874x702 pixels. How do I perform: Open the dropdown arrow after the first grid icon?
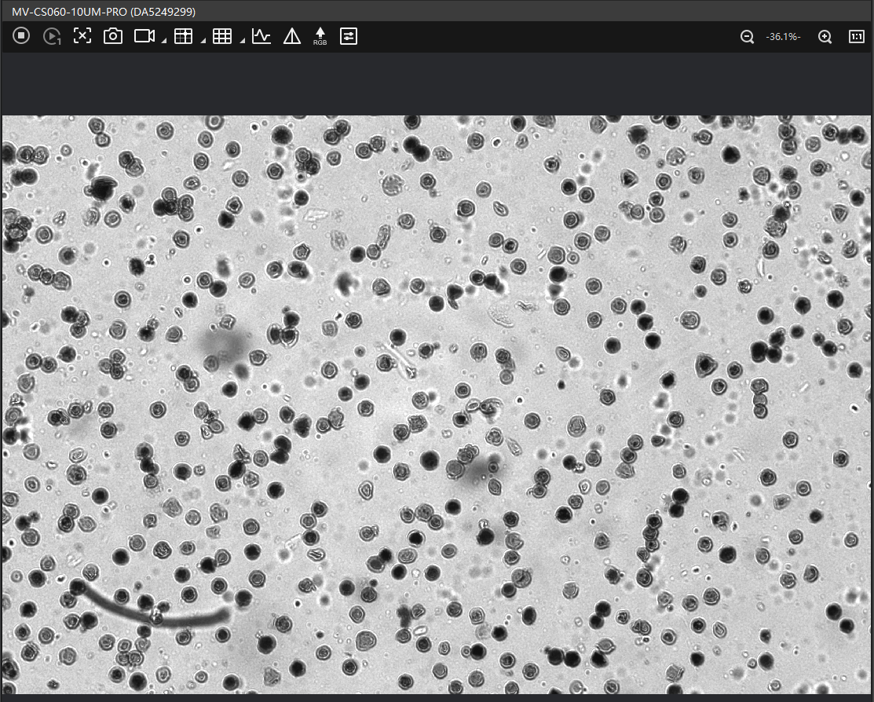pyautogui.click(x=203, y=41)
